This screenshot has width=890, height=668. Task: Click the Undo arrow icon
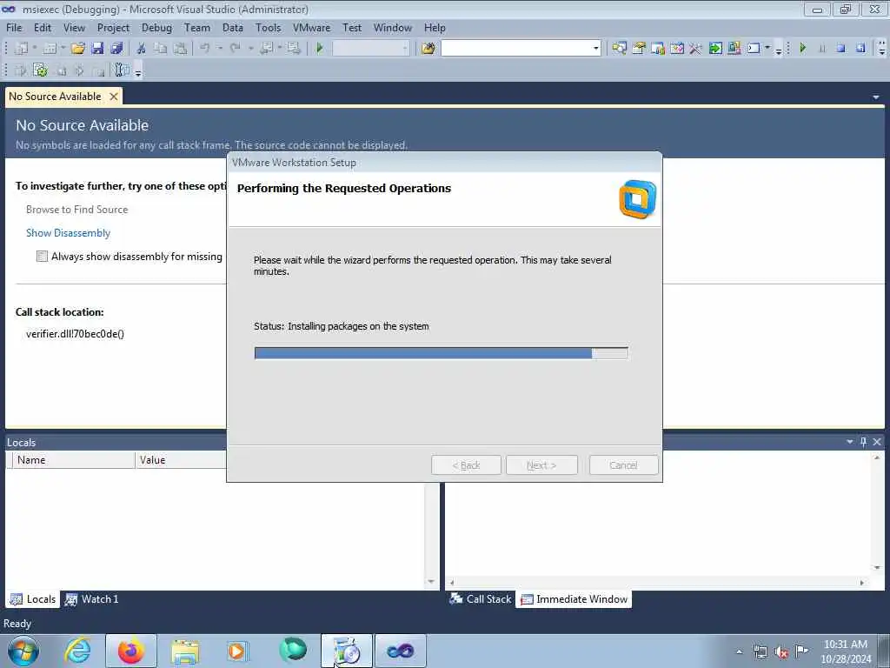pos(205,49)
